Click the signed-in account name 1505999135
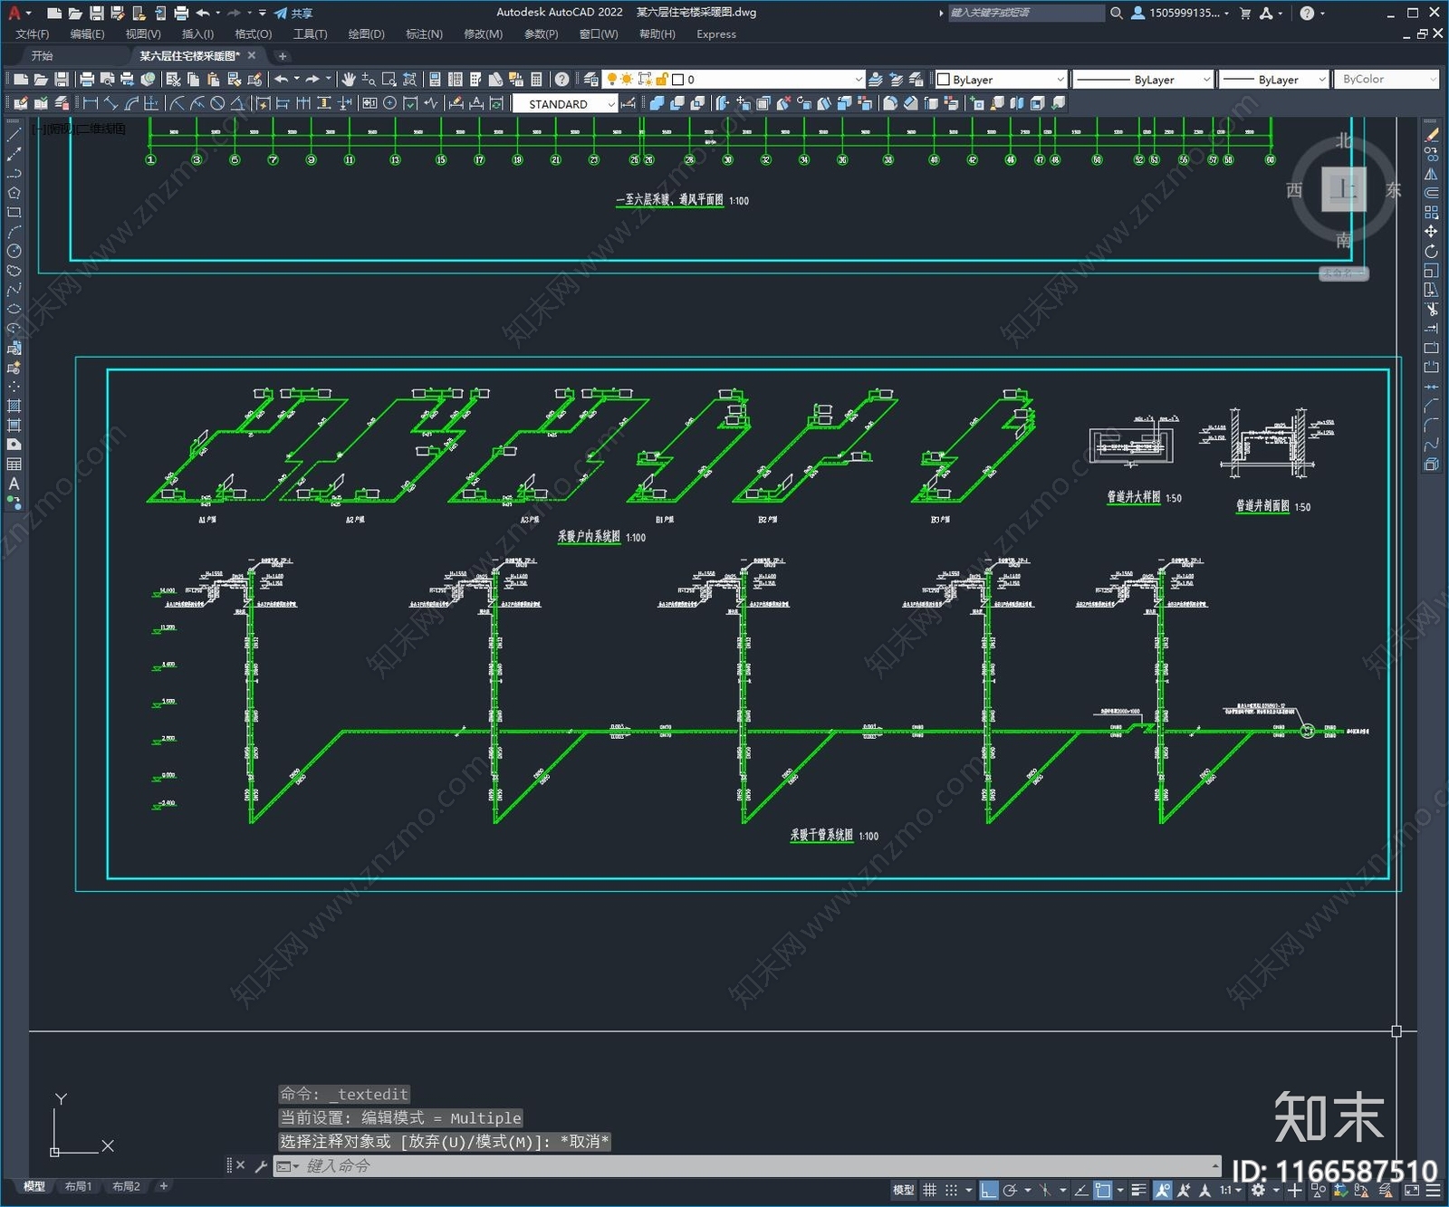The height and width of the screenshot is (1207, 1449). coord(1183,13)
